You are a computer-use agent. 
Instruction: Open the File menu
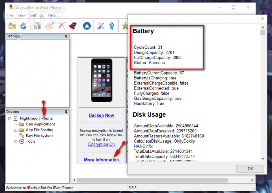(x=10, y=15)
